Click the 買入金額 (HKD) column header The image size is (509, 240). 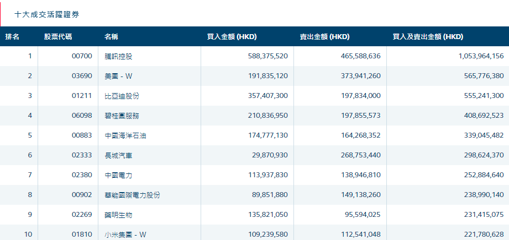click(232, 37)
